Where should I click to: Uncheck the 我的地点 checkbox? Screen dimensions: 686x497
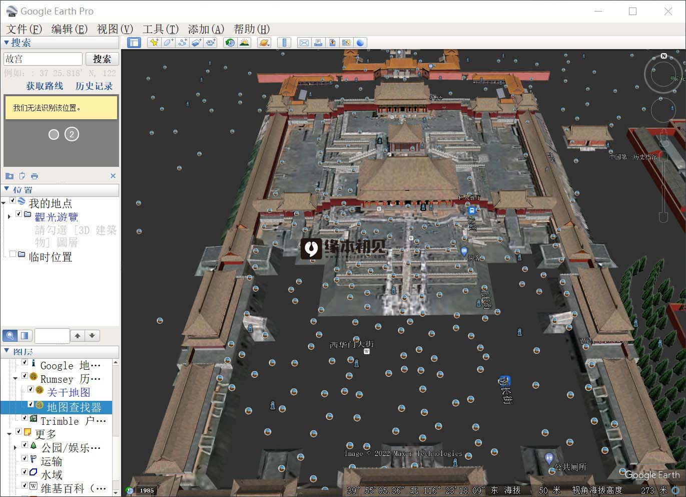[x=13, y=201]
